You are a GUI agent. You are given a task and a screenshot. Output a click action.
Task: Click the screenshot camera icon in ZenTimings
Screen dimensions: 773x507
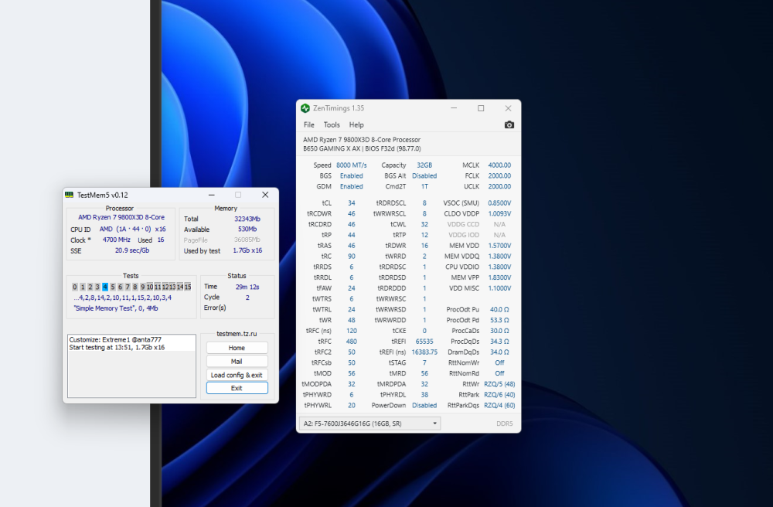(x=509, y=124)
